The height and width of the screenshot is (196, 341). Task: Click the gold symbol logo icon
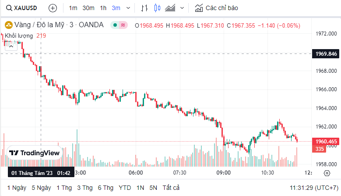(8, 25)
